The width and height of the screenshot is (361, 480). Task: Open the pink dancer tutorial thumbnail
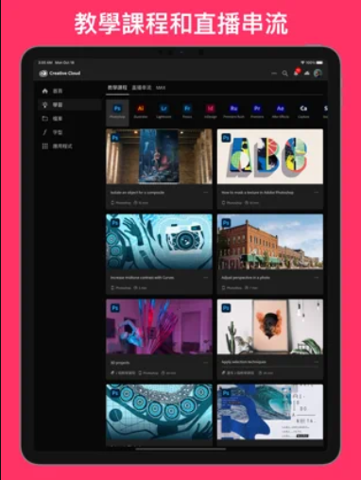[159, 327]
